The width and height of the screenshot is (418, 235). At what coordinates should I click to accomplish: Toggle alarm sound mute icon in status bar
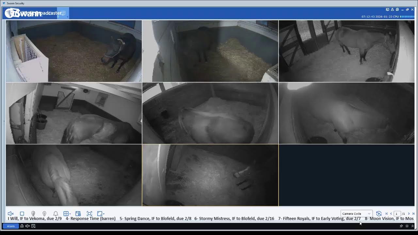pos(27,226)
